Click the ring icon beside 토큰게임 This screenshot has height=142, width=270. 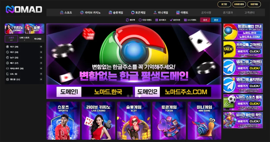click(133, 13)
